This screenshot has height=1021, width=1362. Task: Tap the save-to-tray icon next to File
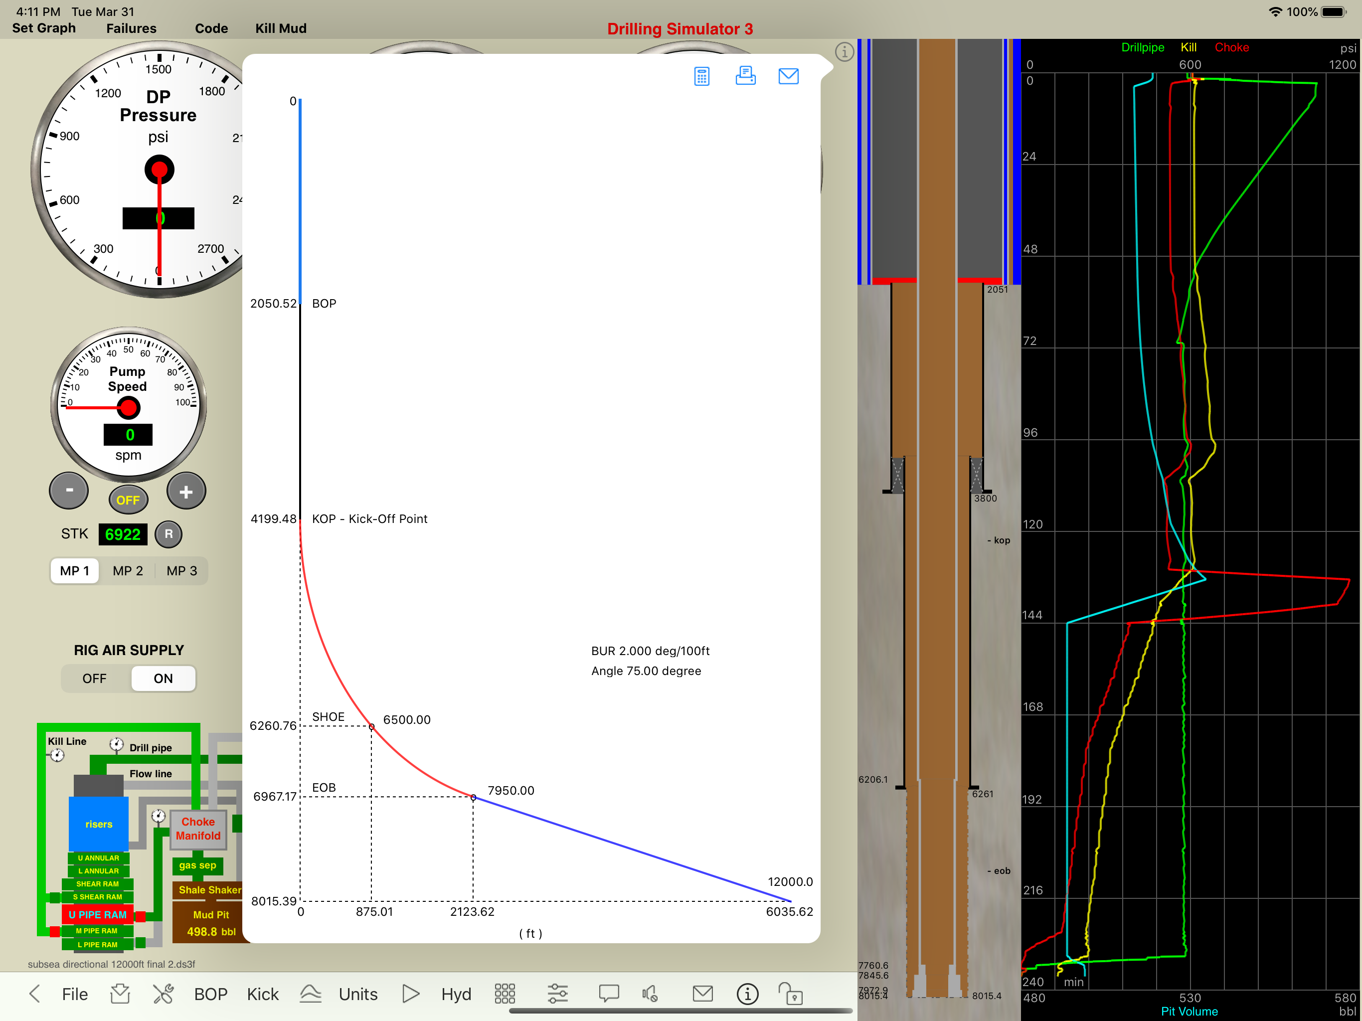(x=120, y=993)
